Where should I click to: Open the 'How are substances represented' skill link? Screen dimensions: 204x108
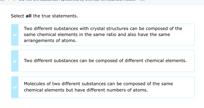pos(78,0)
